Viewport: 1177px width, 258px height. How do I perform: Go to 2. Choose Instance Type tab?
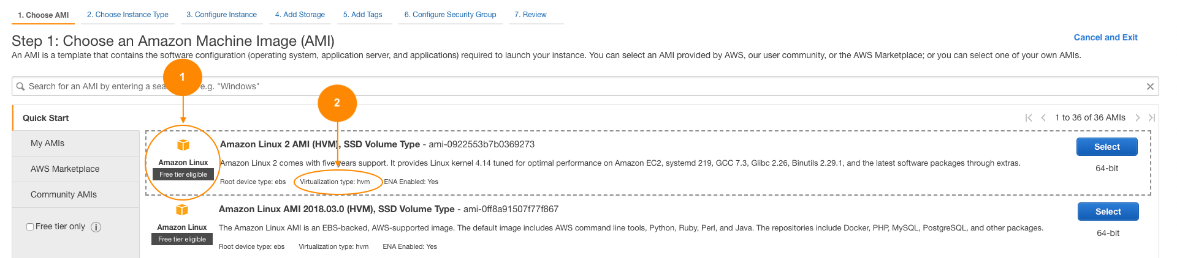(x=128, y=15)
